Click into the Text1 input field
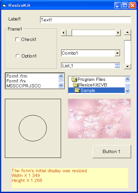 [85, 20]
